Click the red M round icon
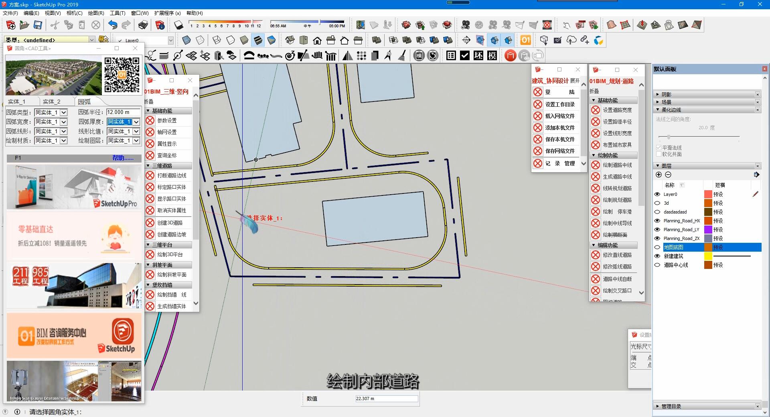The width and height of the screenshot is (770, 417). coord(510,55)
